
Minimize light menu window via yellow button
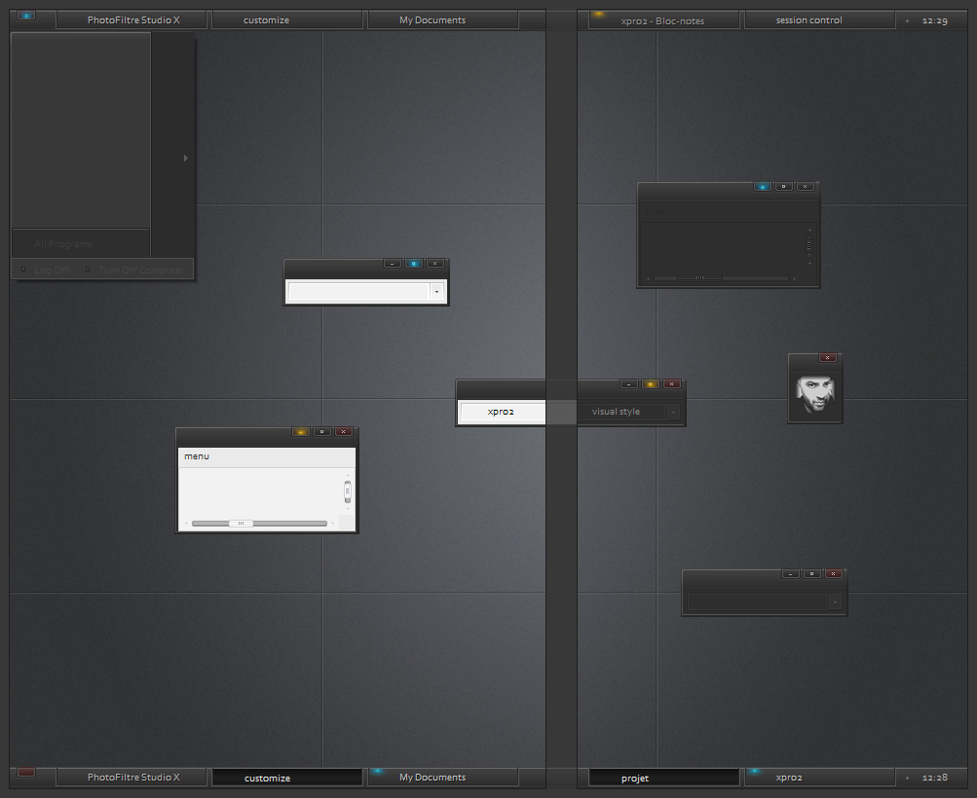tap(301, 431)
